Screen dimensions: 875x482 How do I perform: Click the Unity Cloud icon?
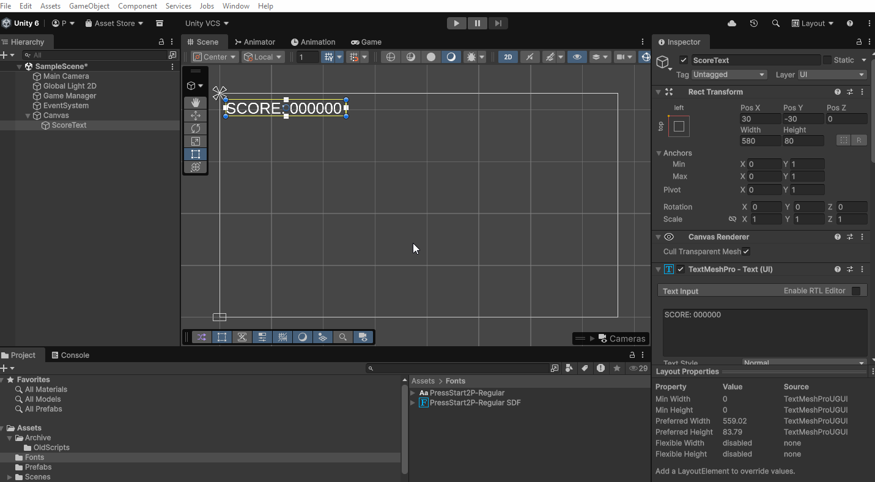click(732, 23)
